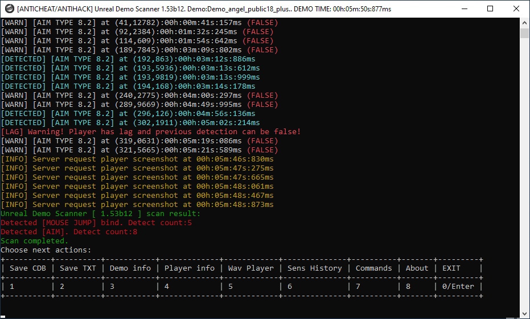
Task: Click the 'Commands' menu cell
Action: tap(373, 268)
